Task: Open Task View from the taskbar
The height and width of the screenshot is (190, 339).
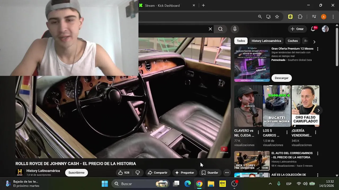Action: pyautogui.click(x=176, y=184)
